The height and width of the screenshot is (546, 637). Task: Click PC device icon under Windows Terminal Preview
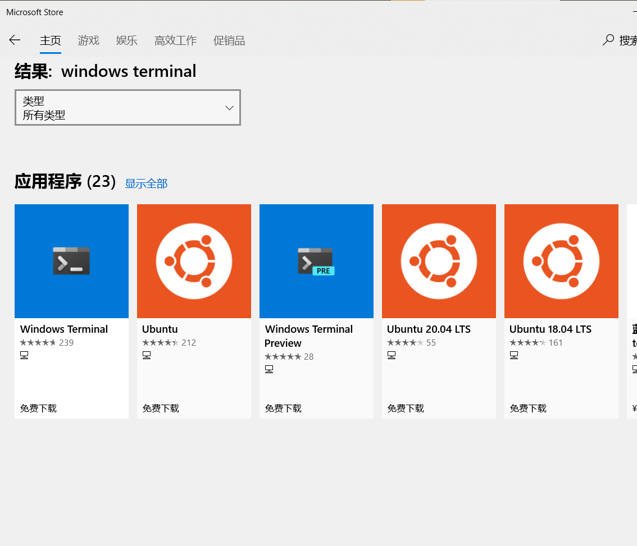pos(269,369)
